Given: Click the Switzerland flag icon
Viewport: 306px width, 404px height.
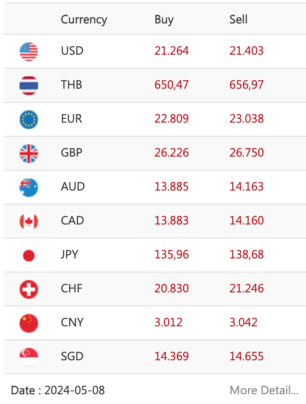Looking at the screenshot, I should pyautogui.click(x=28, y=289).
